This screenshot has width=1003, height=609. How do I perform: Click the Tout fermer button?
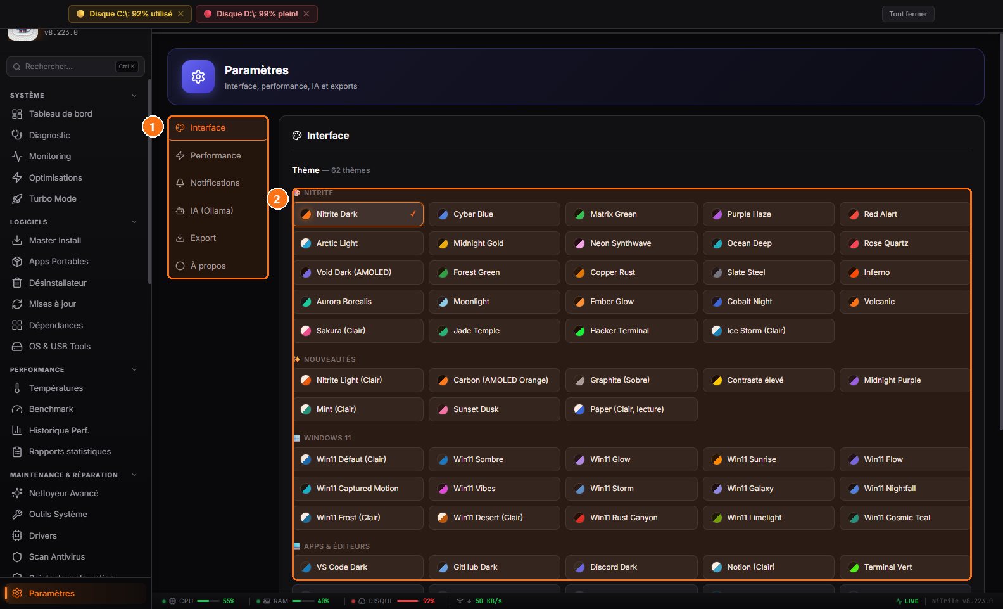908,14
